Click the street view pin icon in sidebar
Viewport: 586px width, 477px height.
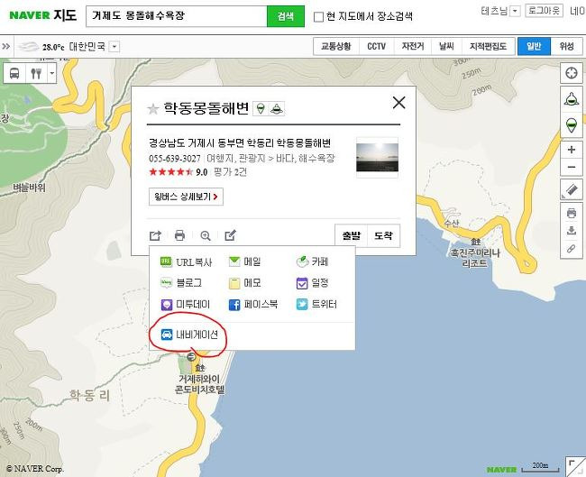tap(572, 124)
